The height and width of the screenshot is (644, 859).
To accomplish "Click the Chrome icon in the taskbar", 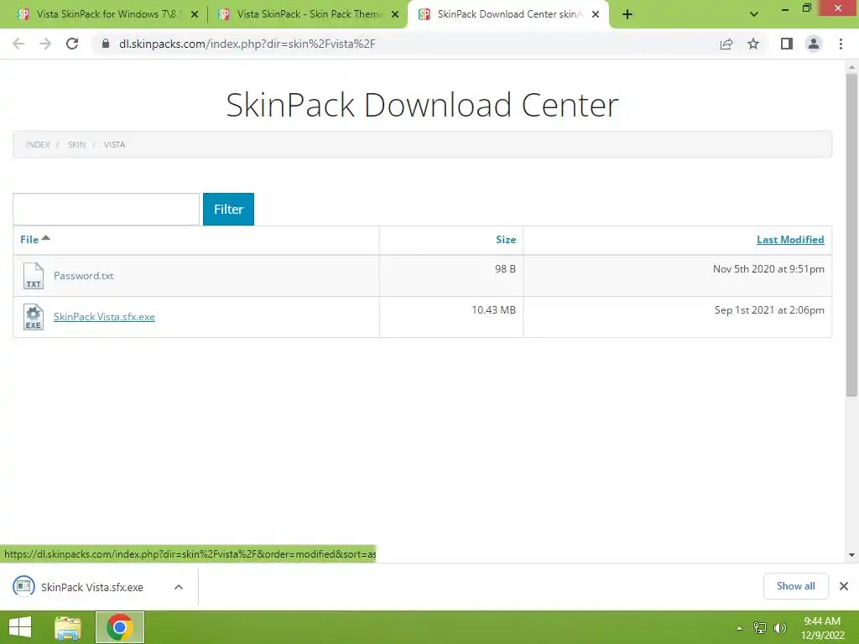I will [120, 627].
